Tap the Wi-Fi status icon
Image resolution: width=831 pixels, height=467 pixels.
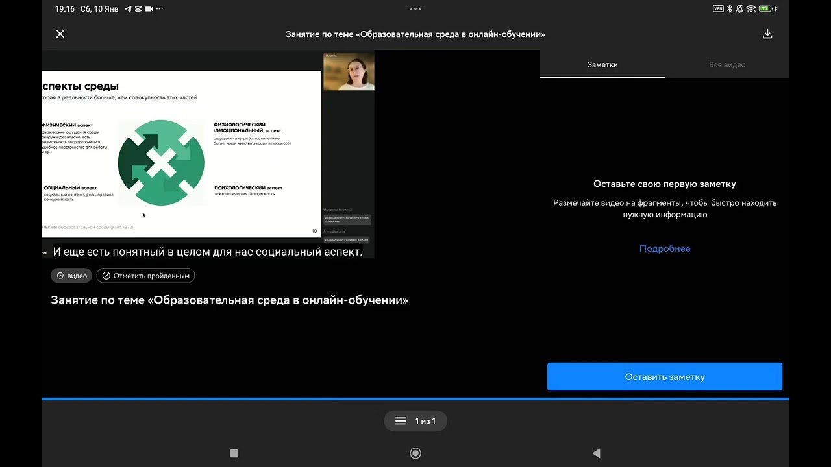coord(751,9)
